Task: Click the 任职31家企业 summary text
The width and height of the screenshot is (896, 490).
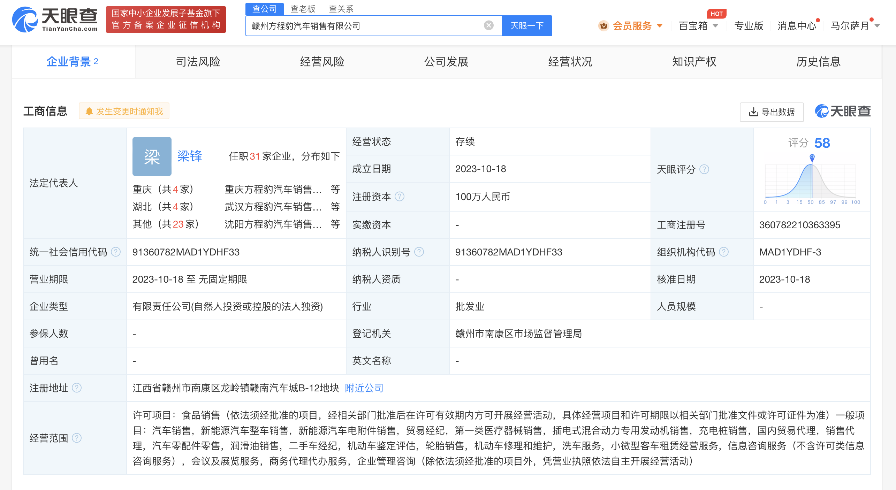Action: 284,156
